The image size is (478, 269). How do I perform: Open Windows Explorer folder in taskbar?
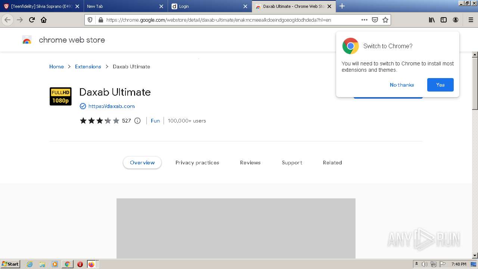tap(42, 264)
